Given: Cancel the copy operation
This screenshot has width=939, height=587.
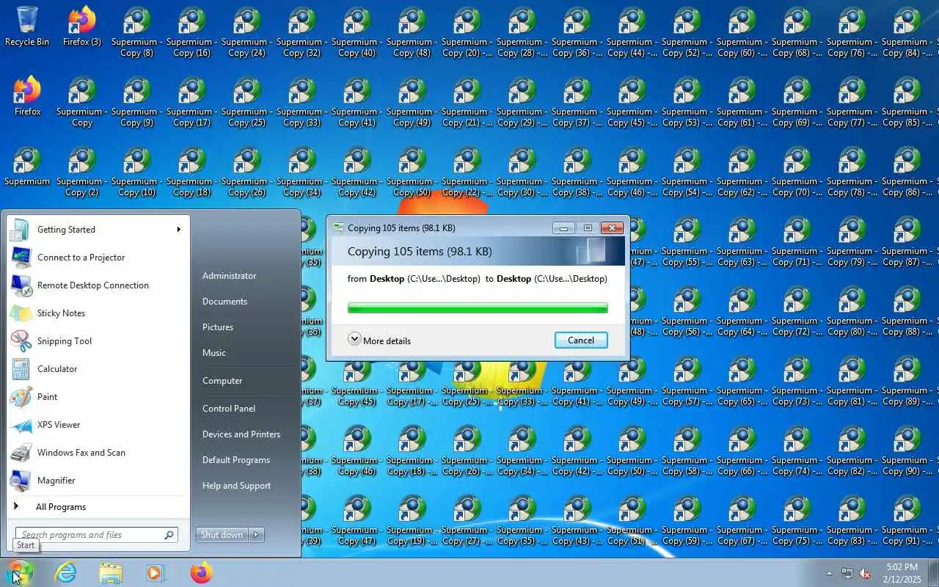Looking at the screenshot, I should point(581,340).
